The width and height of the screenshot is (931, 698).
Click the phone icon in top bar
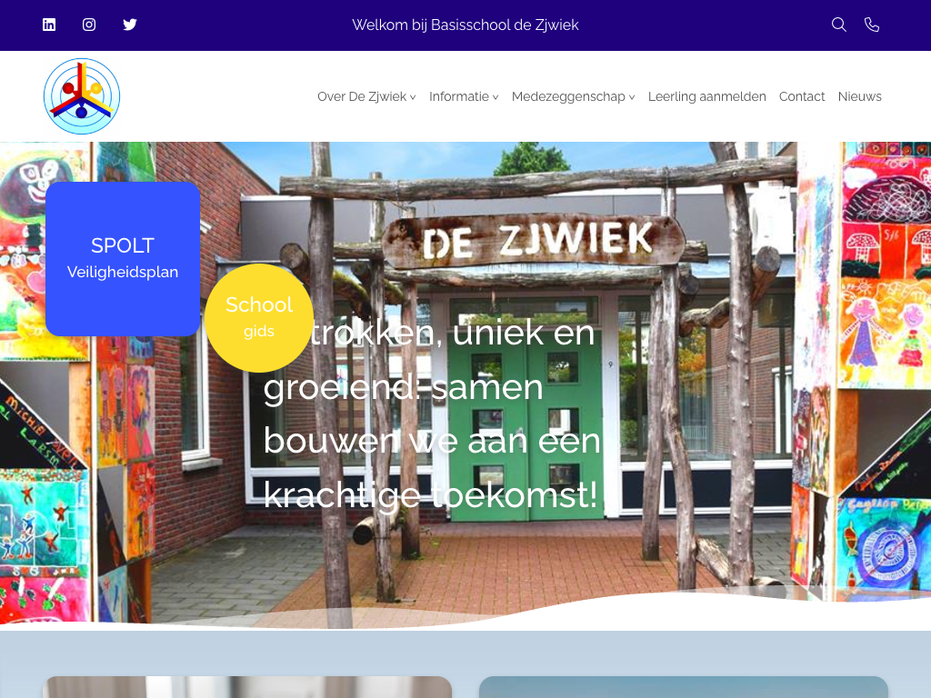click(x=872, y=25)
